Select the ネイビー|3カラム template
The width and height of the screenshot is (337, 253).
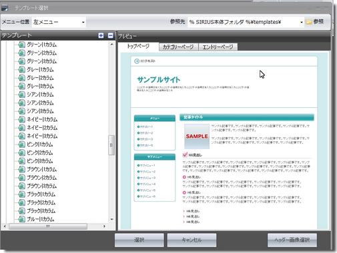coord(42,136)
